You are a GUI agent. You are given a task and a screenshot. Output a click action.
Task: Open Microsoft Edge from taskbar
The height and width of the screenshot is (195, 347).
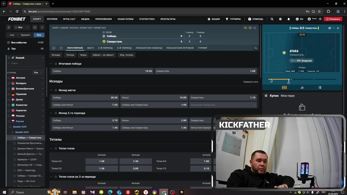pos(110,192)
